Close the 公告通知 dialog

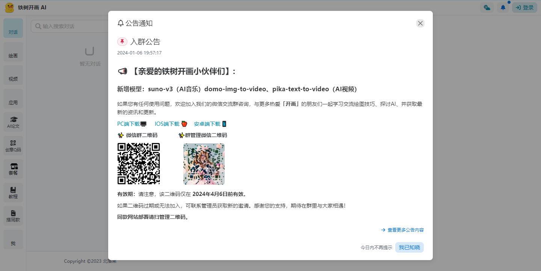(x=420, y=23)
